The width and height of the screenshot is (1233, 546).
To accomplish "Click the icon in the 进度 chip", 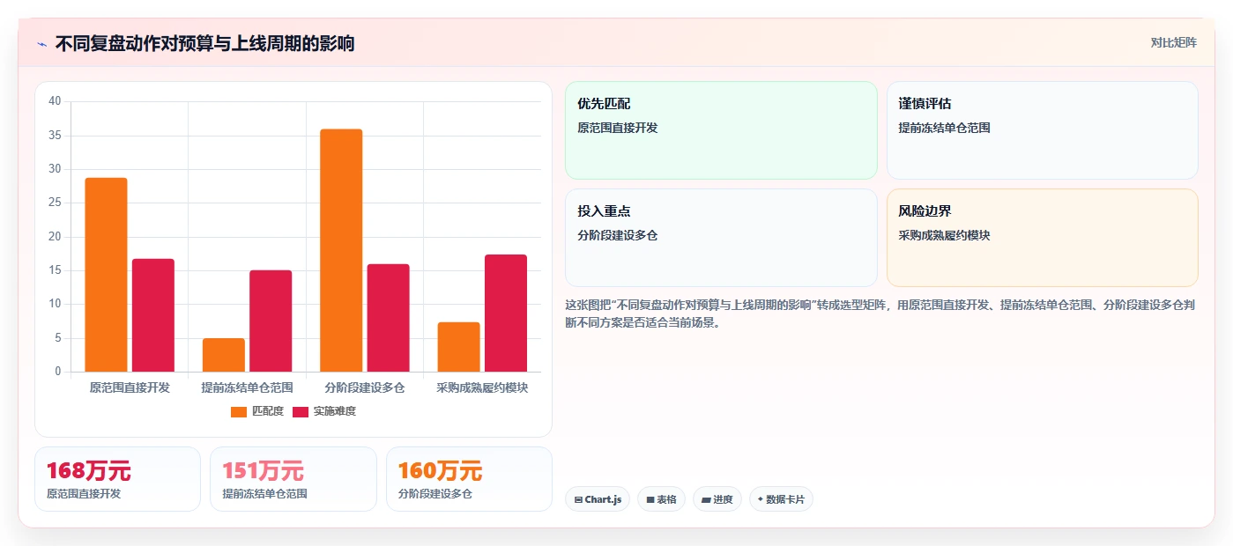I will pyautogui.click(x=706, y=500).
